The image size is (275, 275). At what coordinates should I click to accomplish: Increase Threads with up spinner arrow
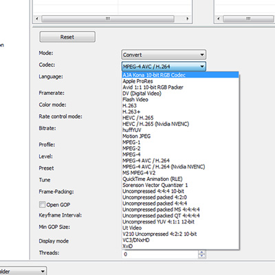(201, 252)
